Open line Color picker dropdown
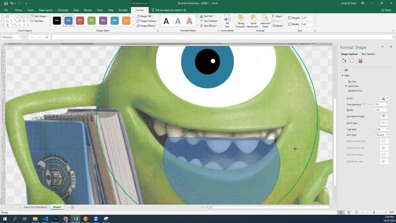The width and height of the screenshot is (396, 223). pyautogui.click(x=384, y=98)
